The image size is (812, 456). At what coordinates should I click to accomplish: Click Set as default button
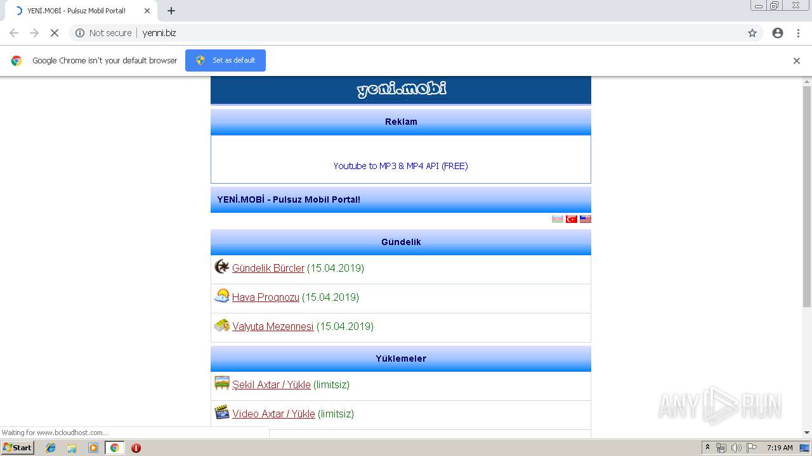(225, 60)
